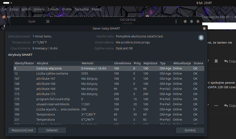
Task: Click the forum post bookmark icon
Action: click(x=216, y=61)
